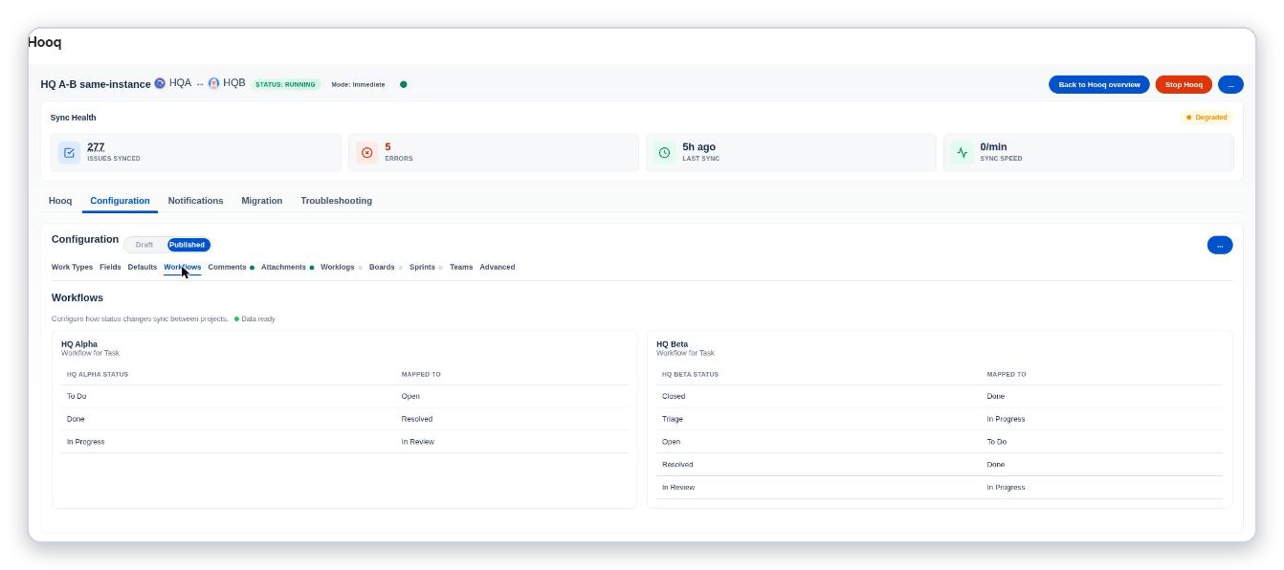Click the green dot after Mode Immediate
Screen dimensions: 1284x570
point(403,84)
